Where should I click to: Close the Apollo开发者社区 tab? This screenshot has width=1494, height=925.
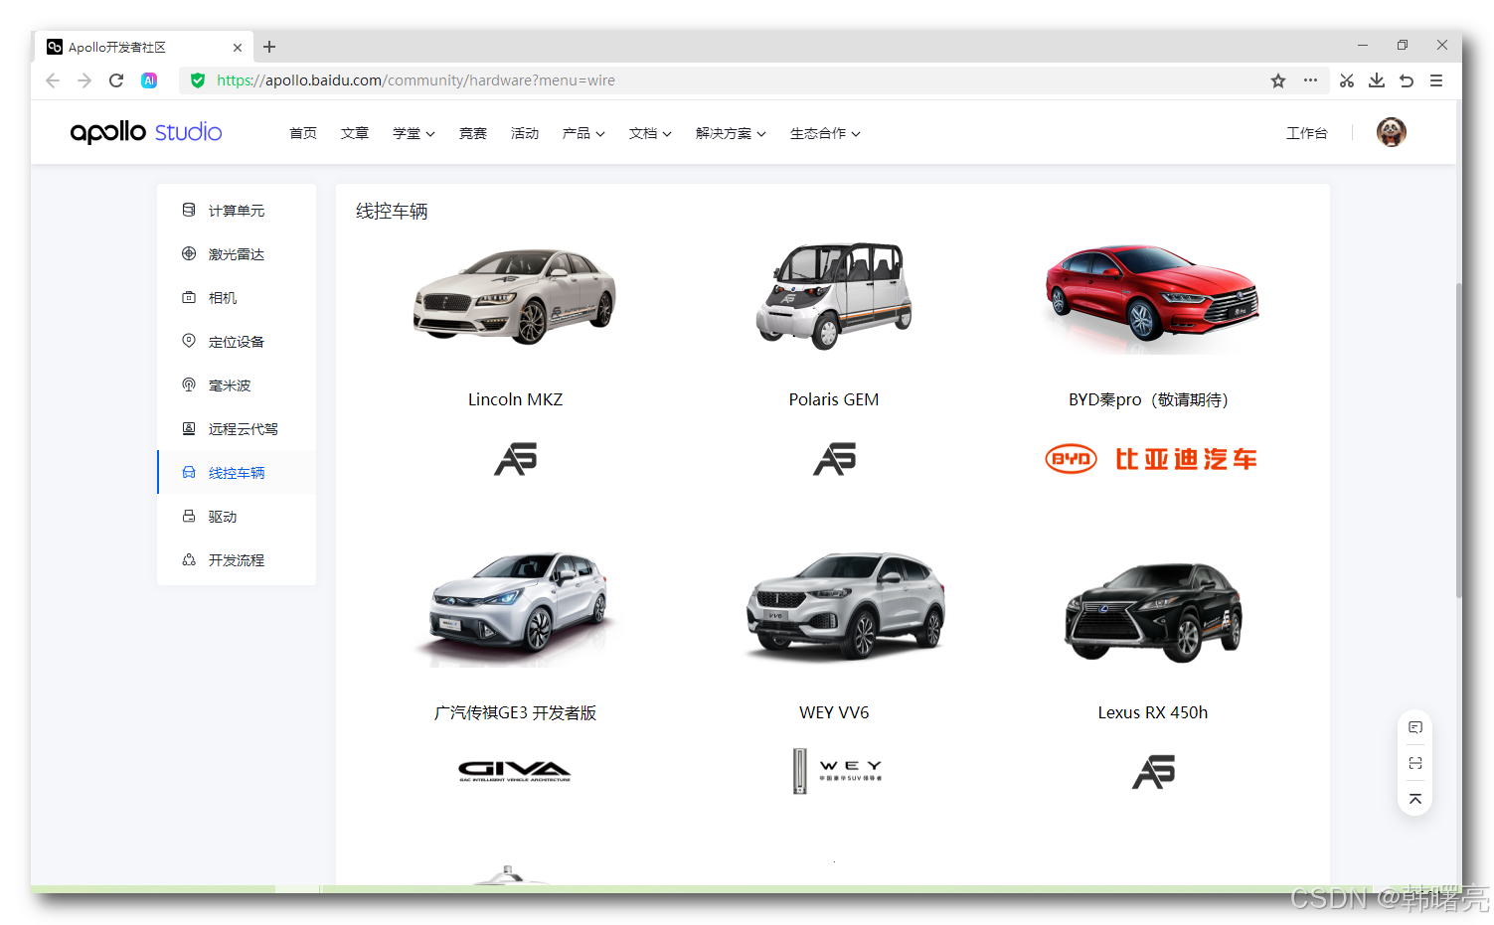pos(238,47)
